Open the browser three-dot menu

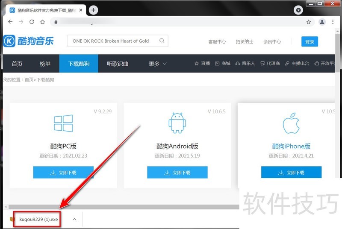[x=333, y=21]
